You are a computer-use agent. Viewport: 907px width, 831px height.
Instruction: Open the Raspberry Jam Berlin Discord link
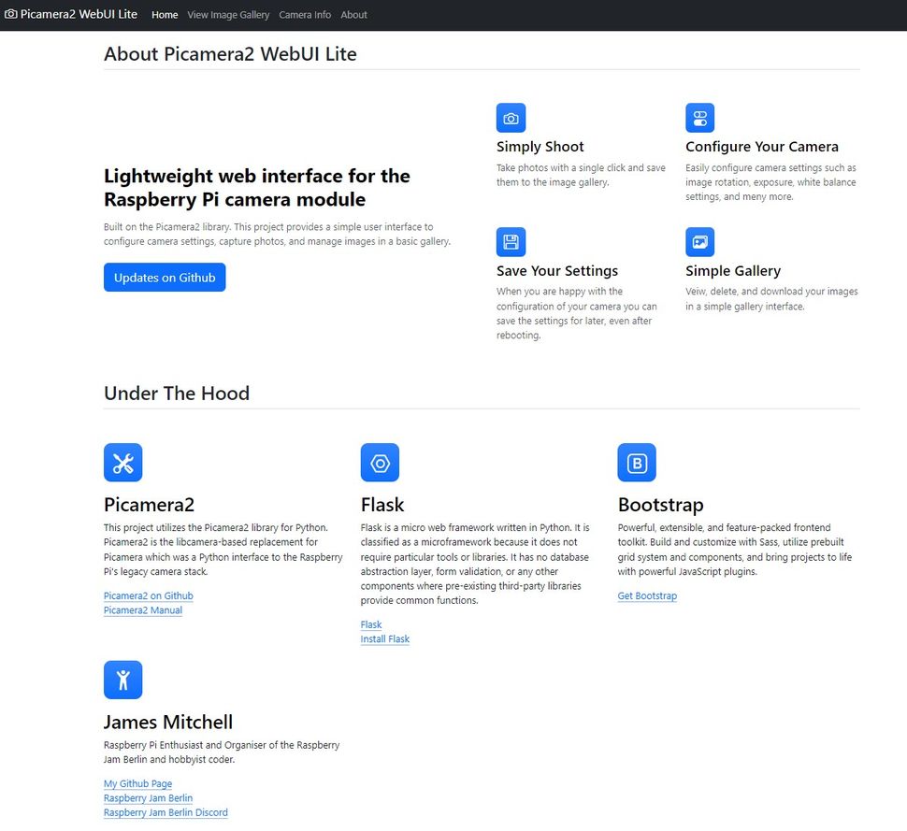coord(166,813)
